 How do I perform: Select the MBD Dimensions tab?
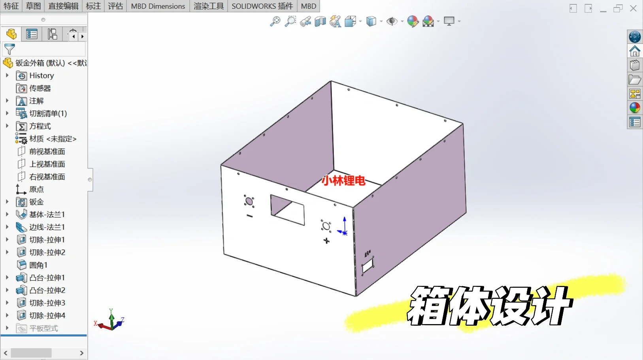(158, 6)
